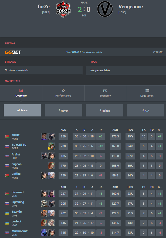Click perfect's ADR value 148.5

point(115,223)
